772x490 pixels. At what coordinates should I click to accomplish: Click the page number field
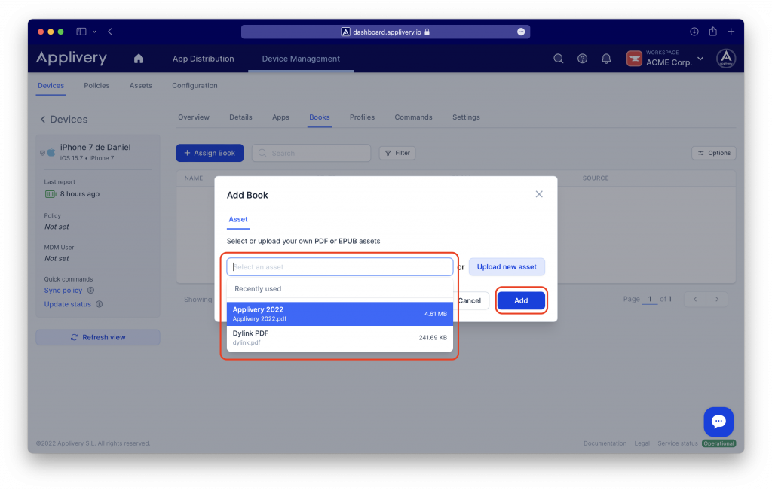(x=650, y=299)
